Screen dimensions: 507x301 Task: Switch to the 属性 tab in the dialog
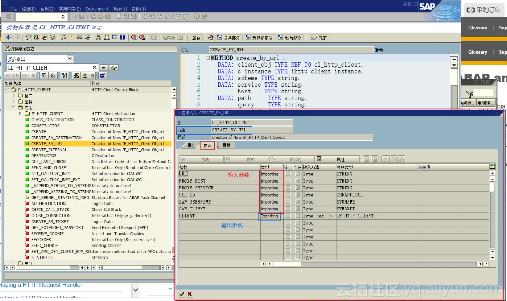191,145
